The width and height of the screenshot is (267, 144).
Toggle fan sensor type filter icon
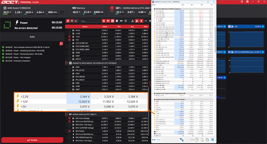coord(150,21)
